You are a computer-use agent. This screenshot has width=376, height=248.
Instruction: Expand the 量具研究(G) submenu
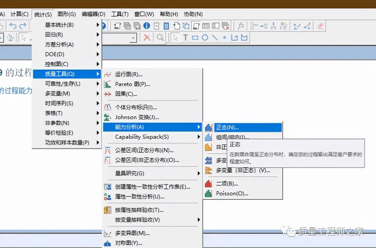coord(152,173)
